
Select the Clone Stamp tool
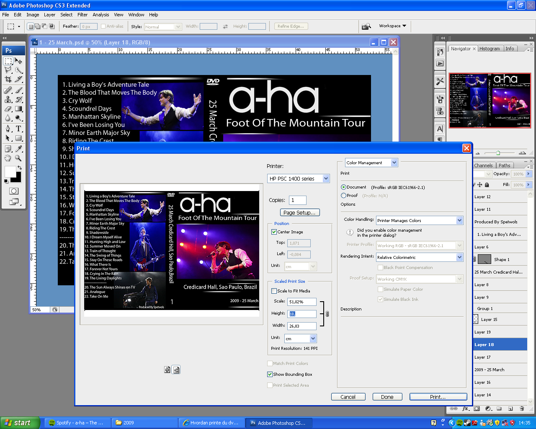[8, 99]
